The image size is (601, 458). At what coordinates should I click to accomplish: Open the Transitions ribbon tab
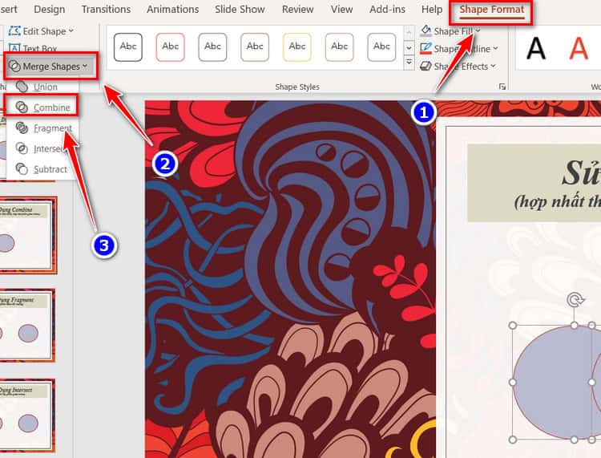click(106, 9)
